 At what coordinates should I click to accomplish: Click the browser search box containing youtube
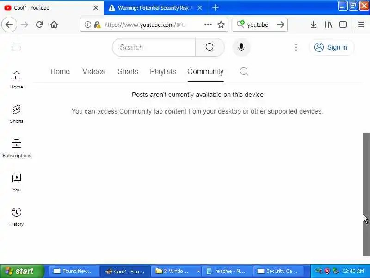[x=260, y=25]
